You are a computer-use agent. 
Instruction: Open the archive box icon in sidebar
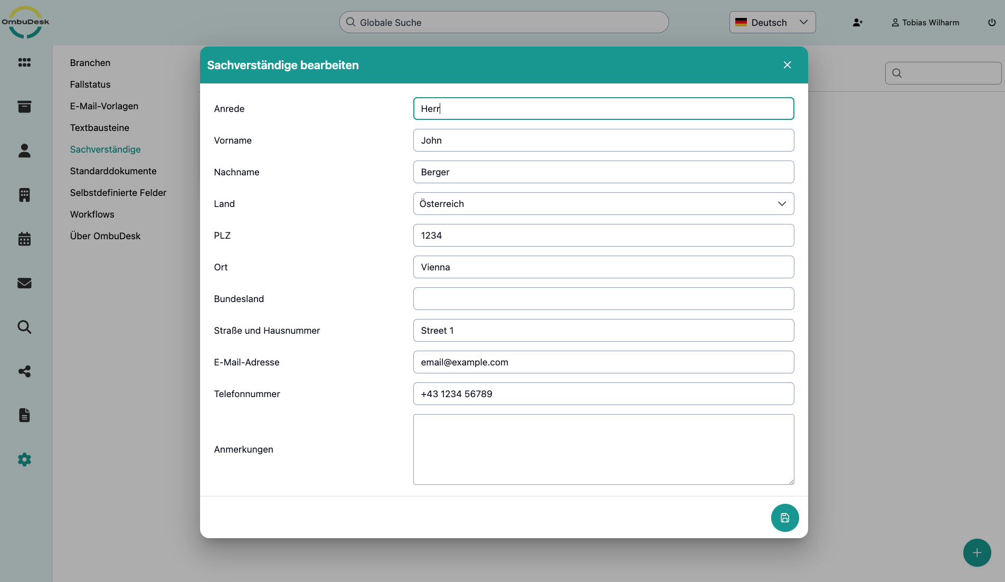(x=24, y=107)
